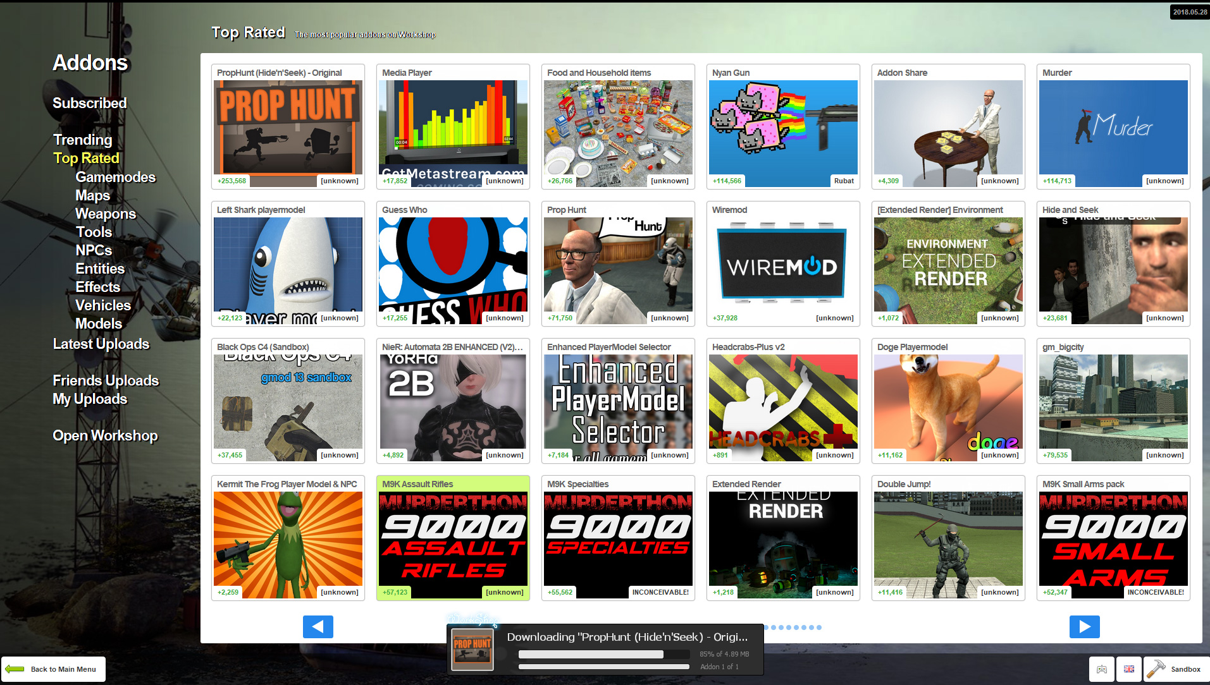Open the Sandbox gamemode selector
This screenshot has width=1210, height=685.
tap(1176, 669)
